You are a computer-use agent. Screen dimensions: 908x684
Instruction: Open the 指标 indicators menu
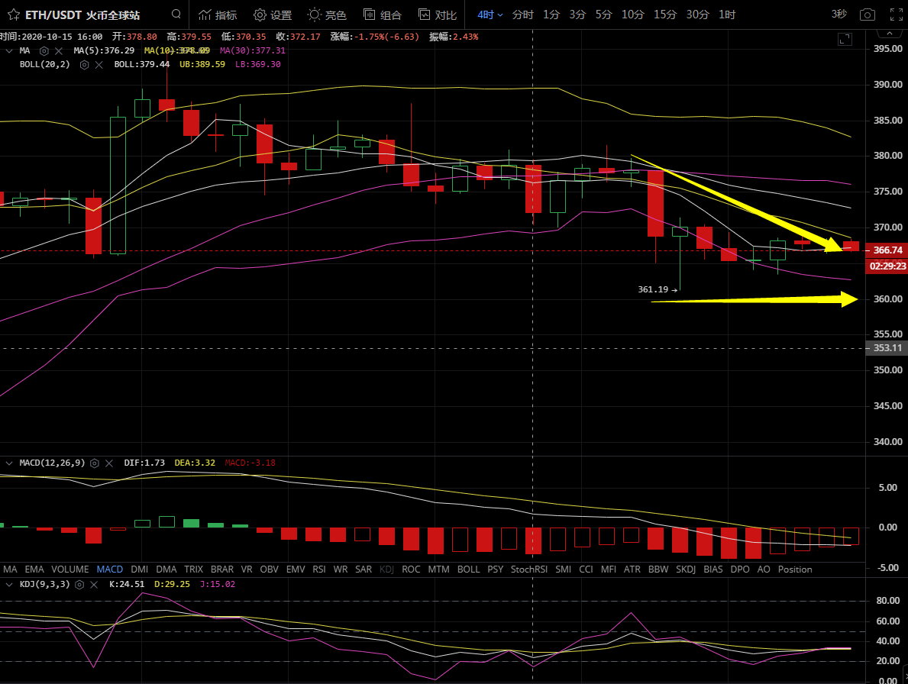(218, 15)
